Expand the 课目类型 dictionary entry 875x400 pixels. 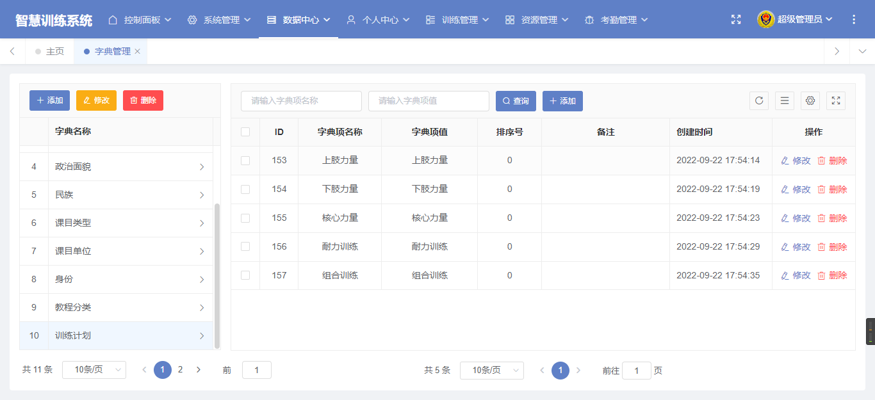201,223
